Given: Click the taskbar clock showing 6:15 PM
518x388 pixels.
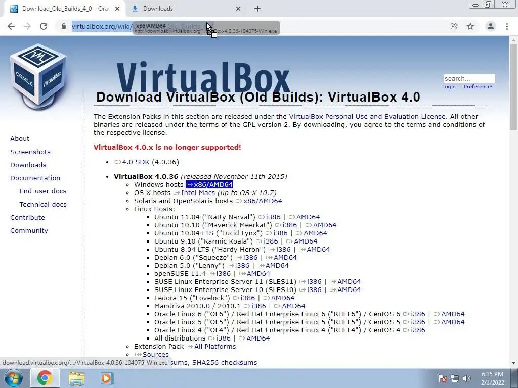Looking at the screenshot, I should pyautogui.click(x=492, y=378).
